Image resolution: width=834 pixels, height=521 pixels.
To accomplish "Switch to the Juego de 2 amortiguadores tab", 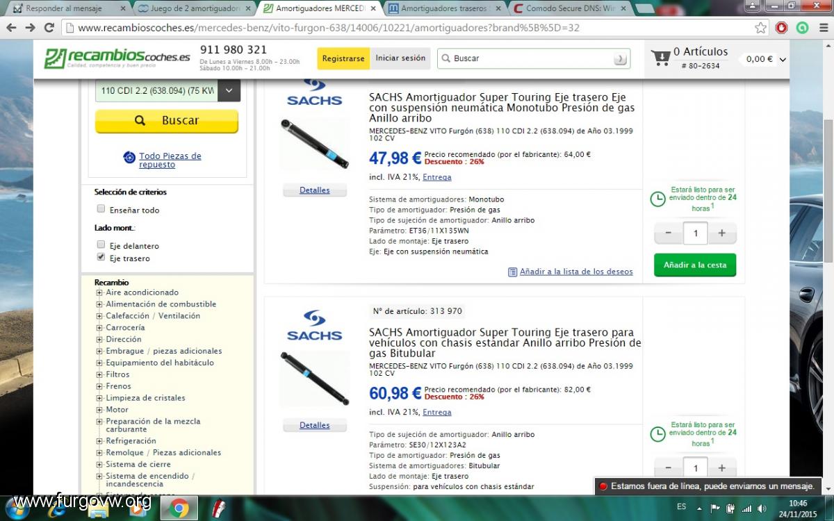I will pyautogui.click(x=195, y=8).
